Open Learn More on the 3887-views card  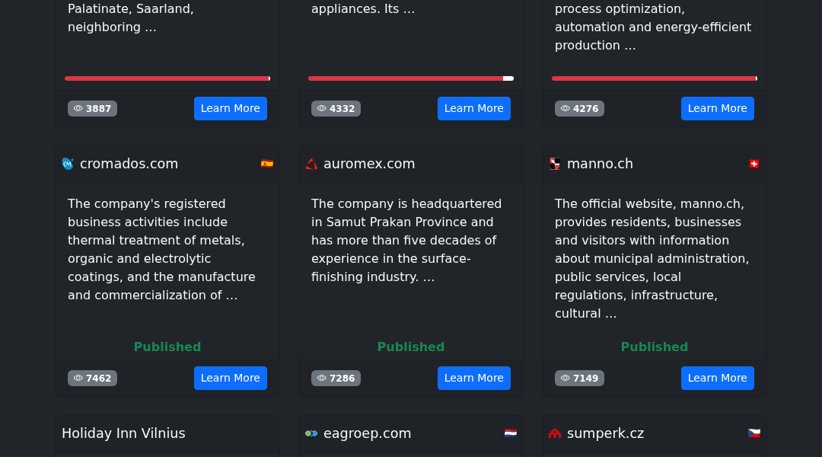[x=230, y=109]
